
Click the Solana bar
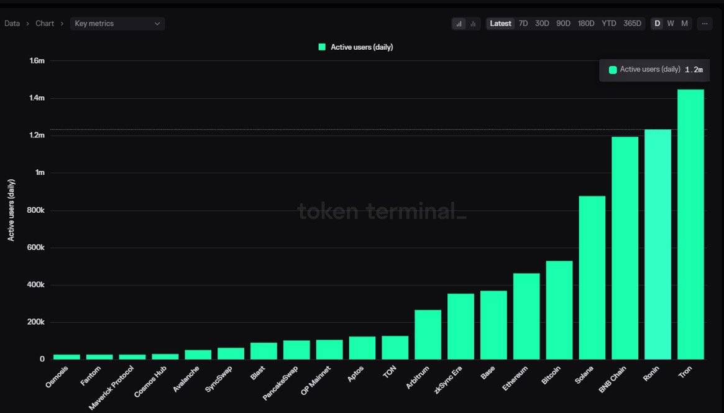tap(592, 277)
